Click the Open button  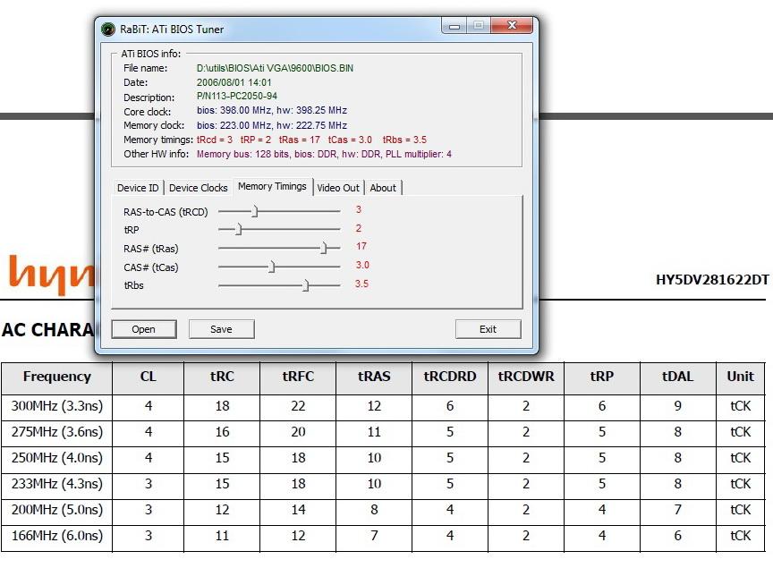point(143,329)
